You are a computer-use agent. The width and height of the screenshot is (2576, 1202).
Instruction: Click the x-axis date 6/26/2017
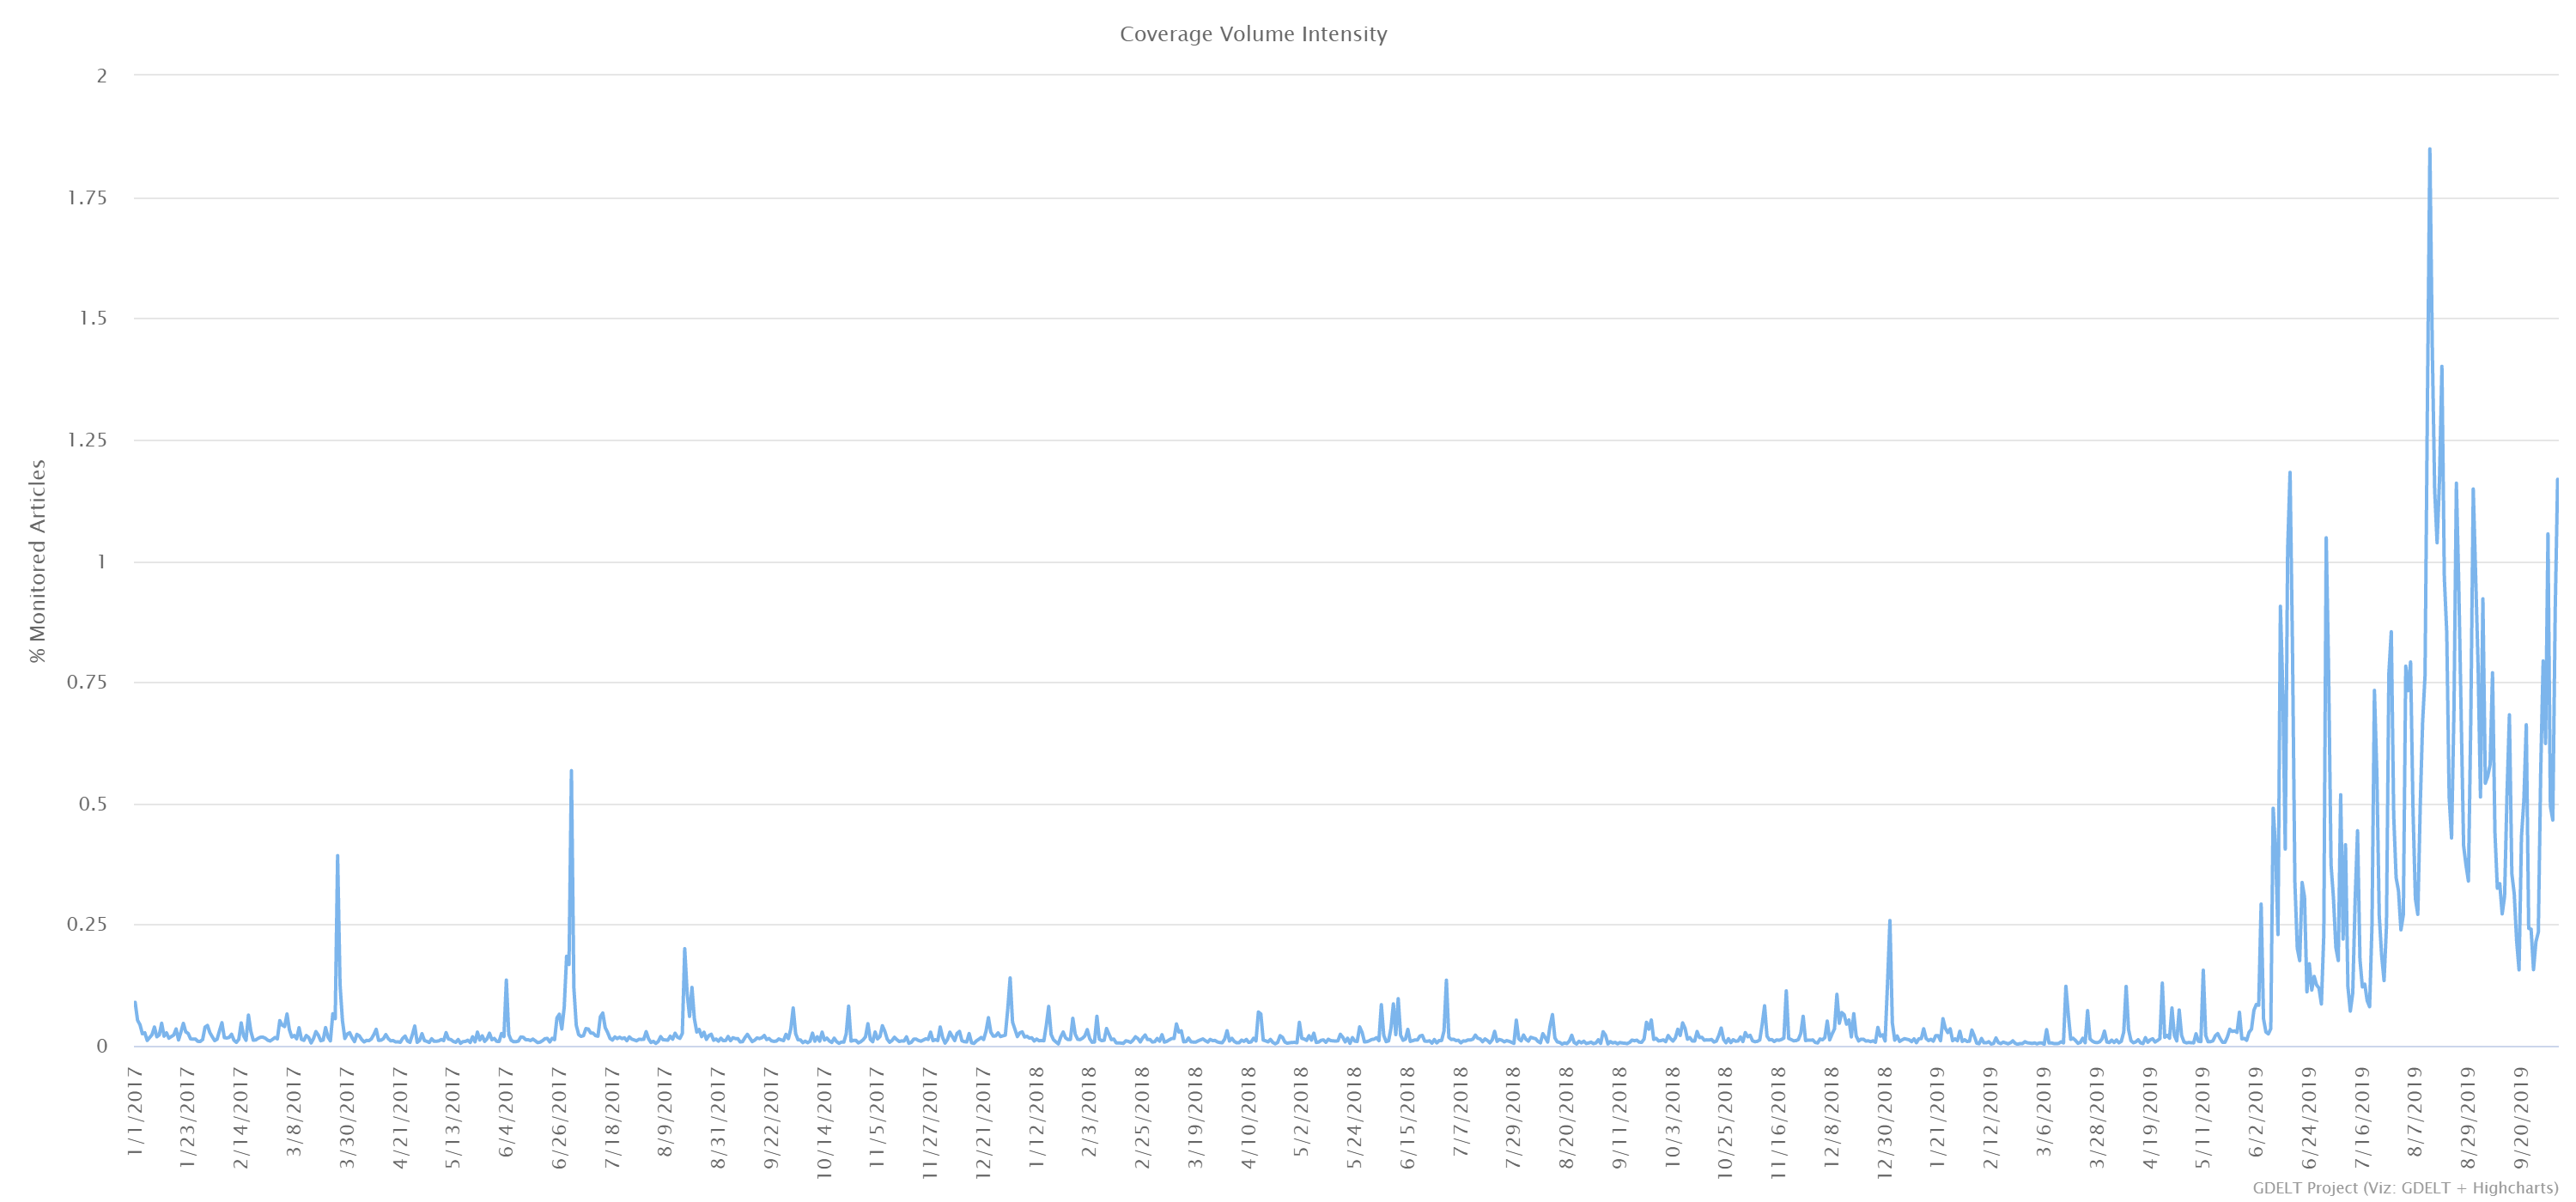[x=560, y=1116]
